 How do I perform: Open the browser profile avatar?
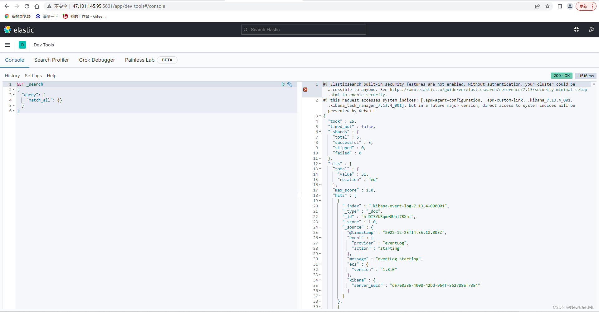(x=570, y=6)
